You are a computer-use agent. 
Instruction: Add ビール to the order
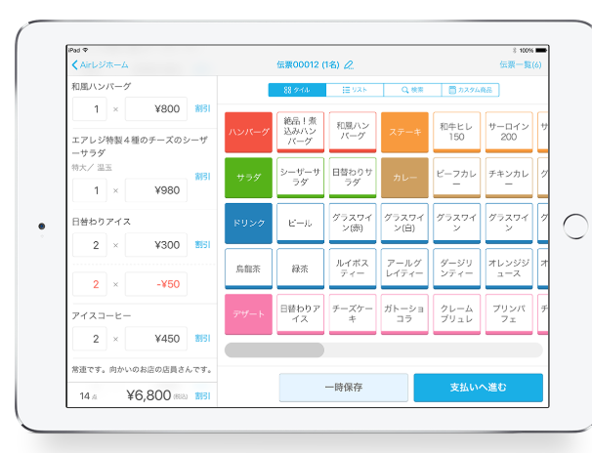pos(300,223)
